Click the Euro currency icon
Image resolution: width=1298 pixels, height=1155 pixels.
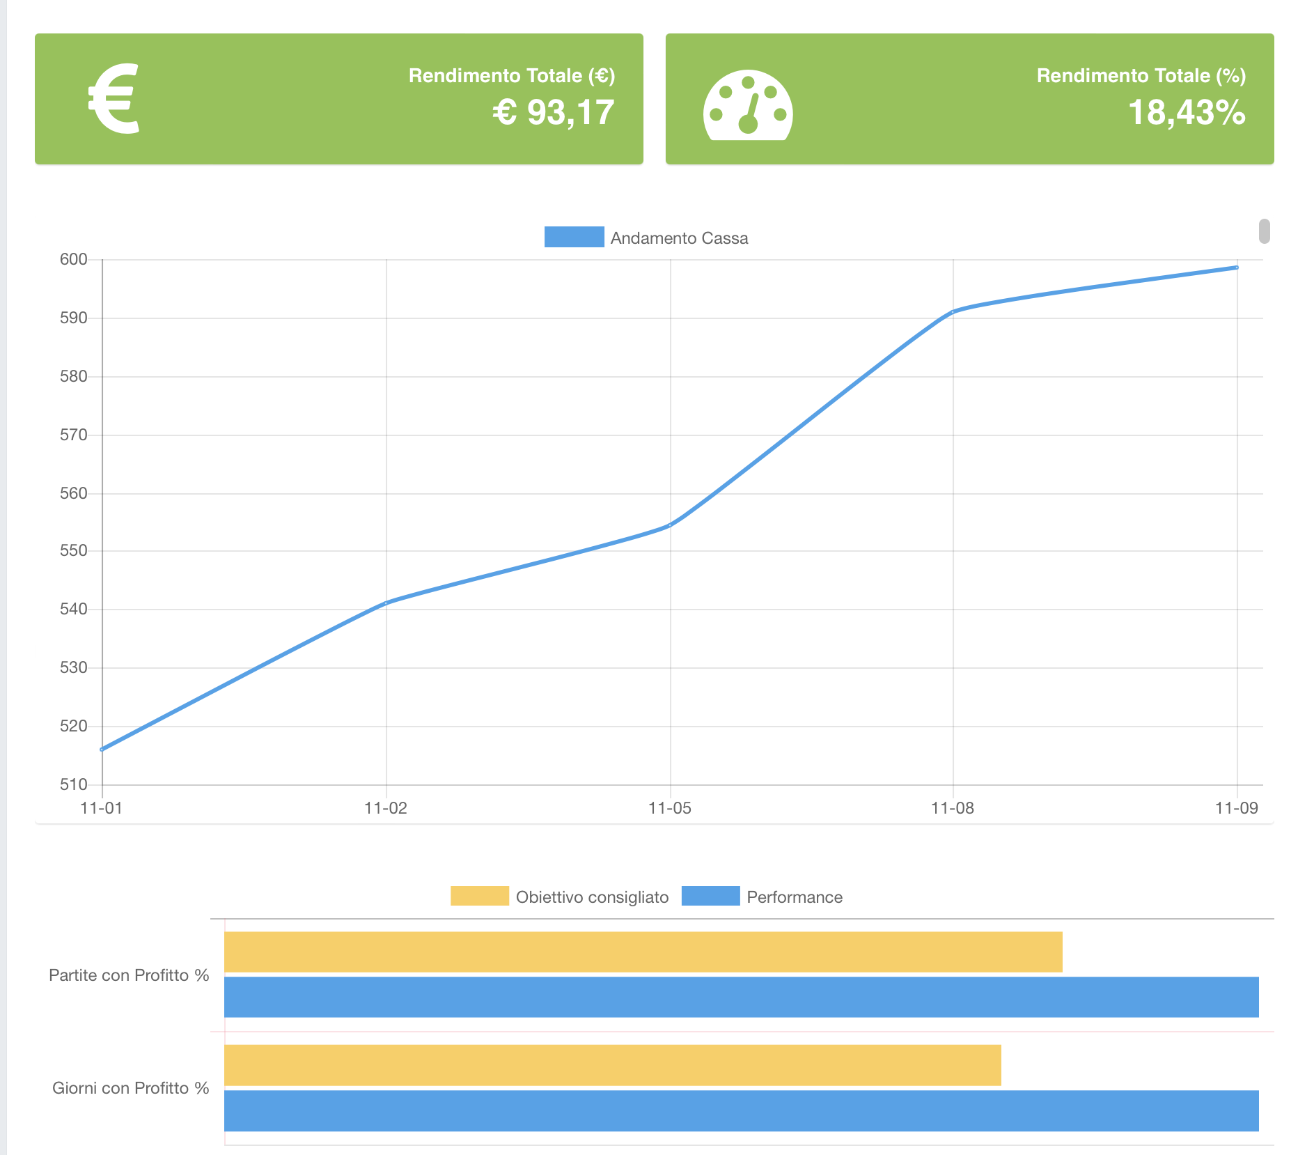(115, 98)
